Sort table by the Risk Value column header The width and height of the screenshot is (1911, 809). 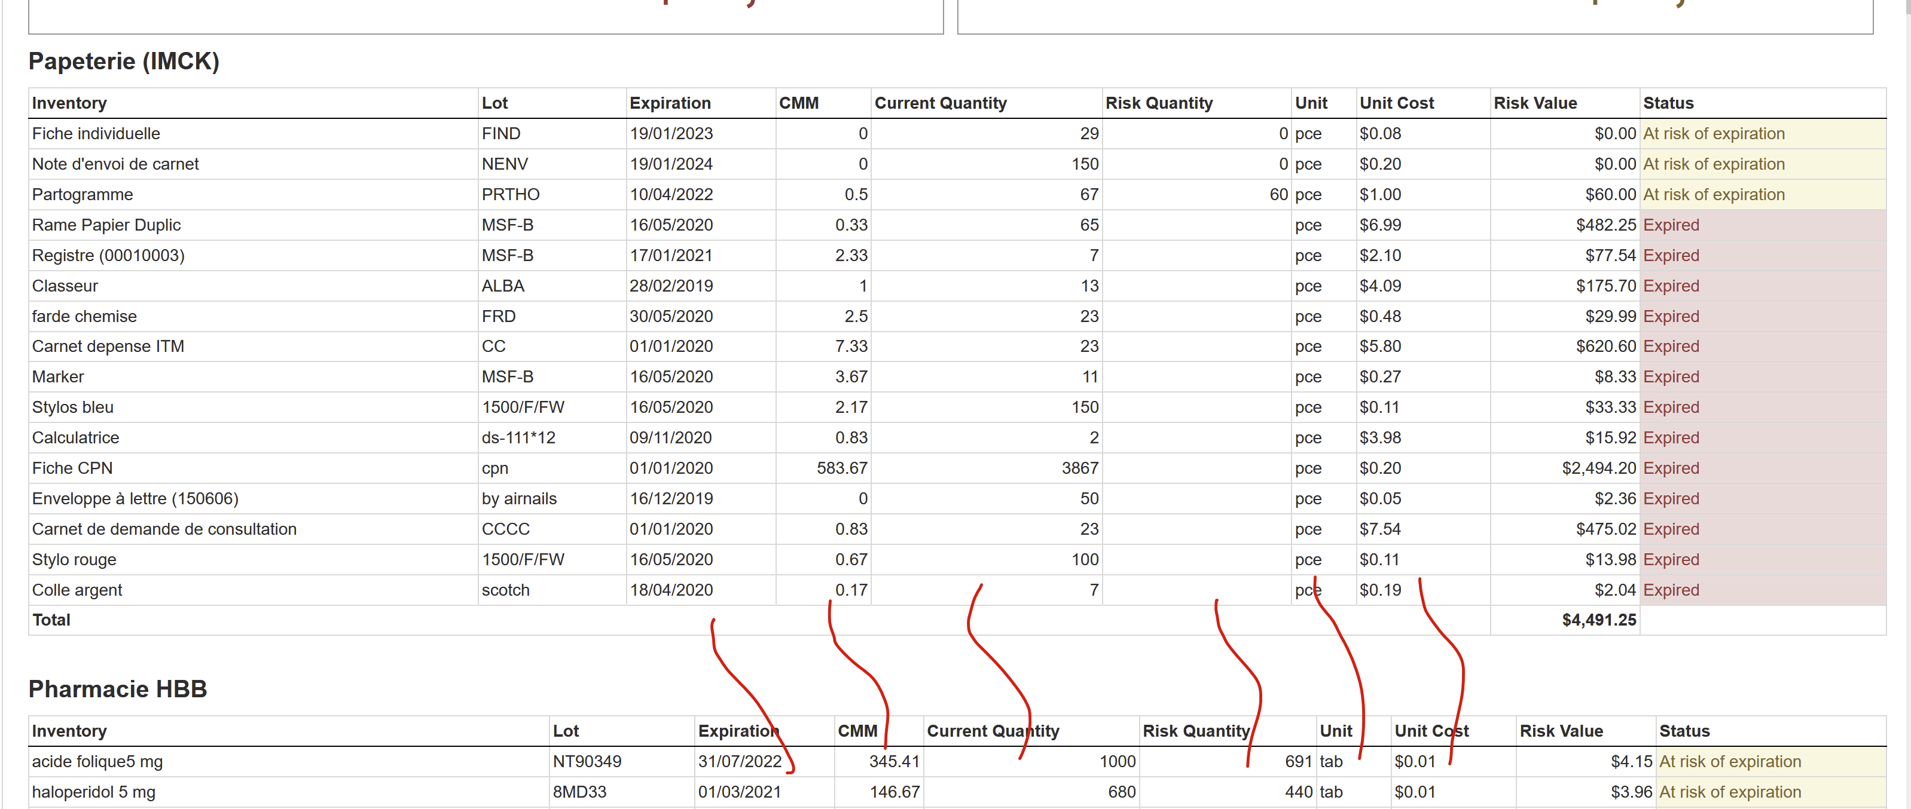(x=1535, y=103)
